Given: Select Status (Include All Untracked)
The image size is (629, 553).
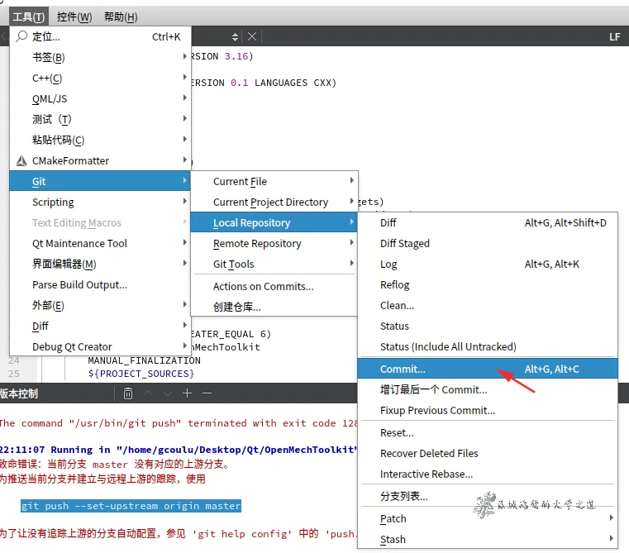Looking at the screenshot, I should coord(448,347).
